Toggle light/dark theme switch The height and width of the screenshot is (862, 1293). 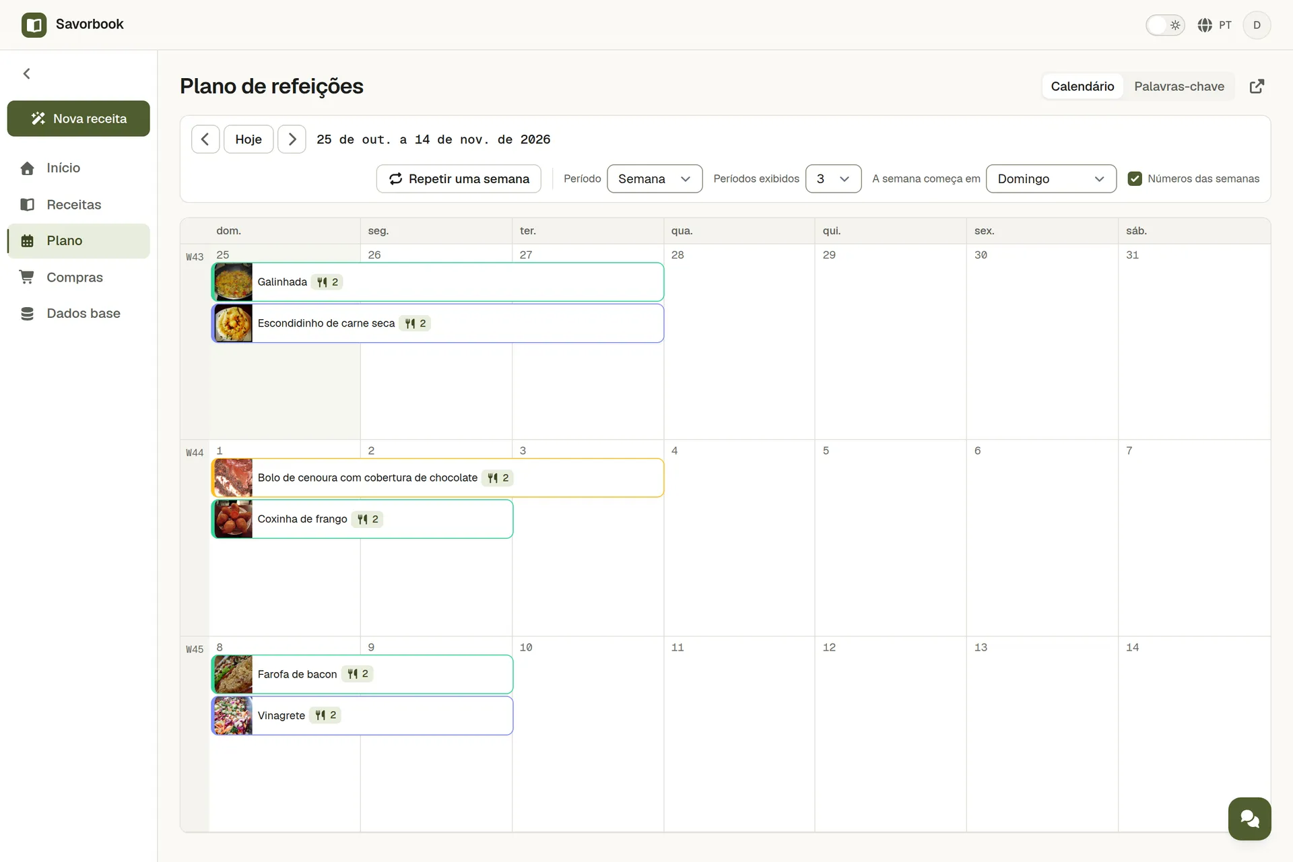[1165, 25]
